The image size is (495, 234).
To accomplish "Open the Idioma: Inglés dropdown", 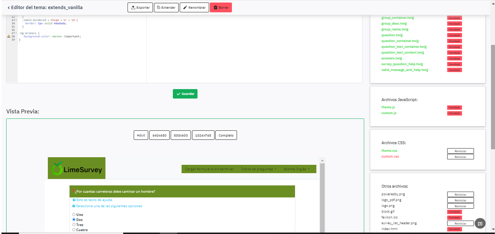I will (296, 169).
